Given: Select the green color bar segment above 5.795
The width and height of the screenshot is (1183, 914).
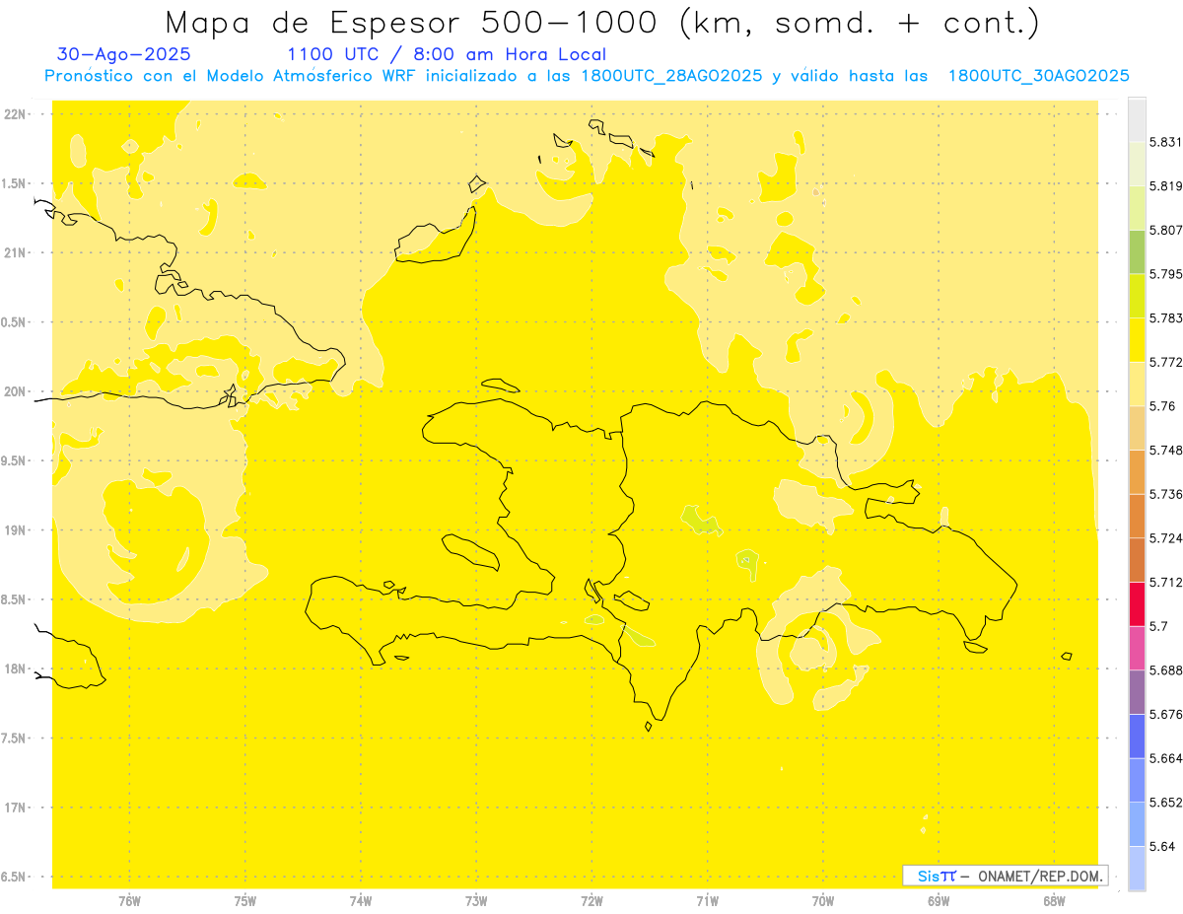Looking at the screenshot, I should pos(1137,251).
